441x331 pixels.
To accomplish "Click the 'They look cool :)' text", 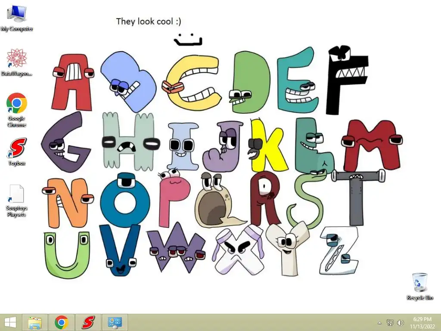I will pos(149,22).
